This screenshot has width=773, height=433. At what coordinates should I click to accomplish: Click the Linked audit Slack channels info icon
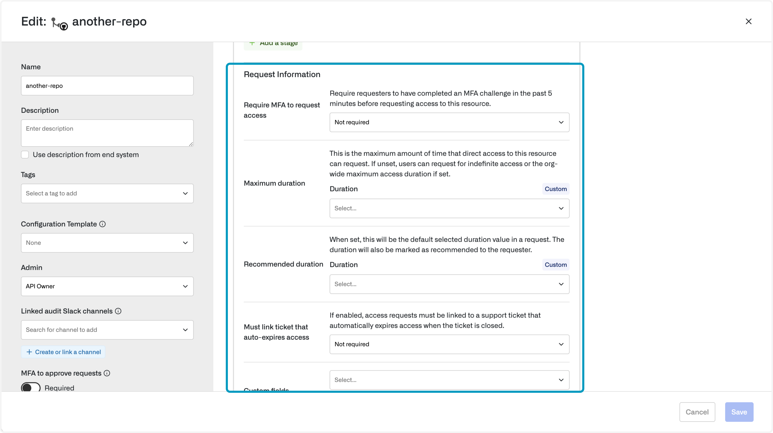118,311
